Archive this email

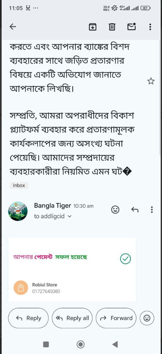point(93,27)
